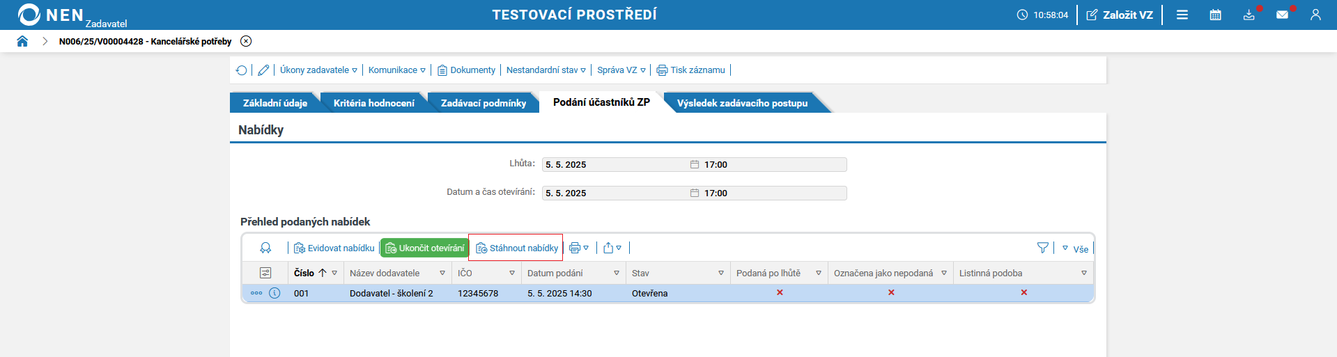1337x357 pixels.
Task: Open the Vše filter dropdown
Action: [x=1075, y=249]
